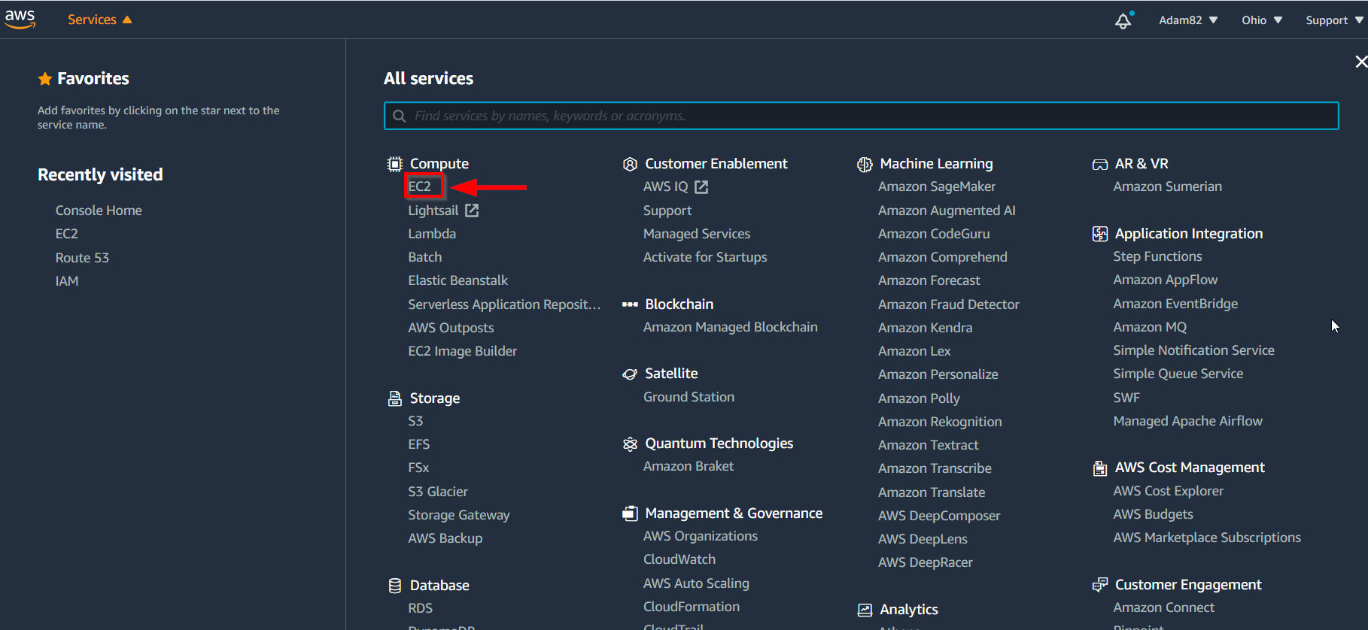This screenshot has height=630, width=1368.
Task: Click the Favorites star icon
Action: click(45, 78)
